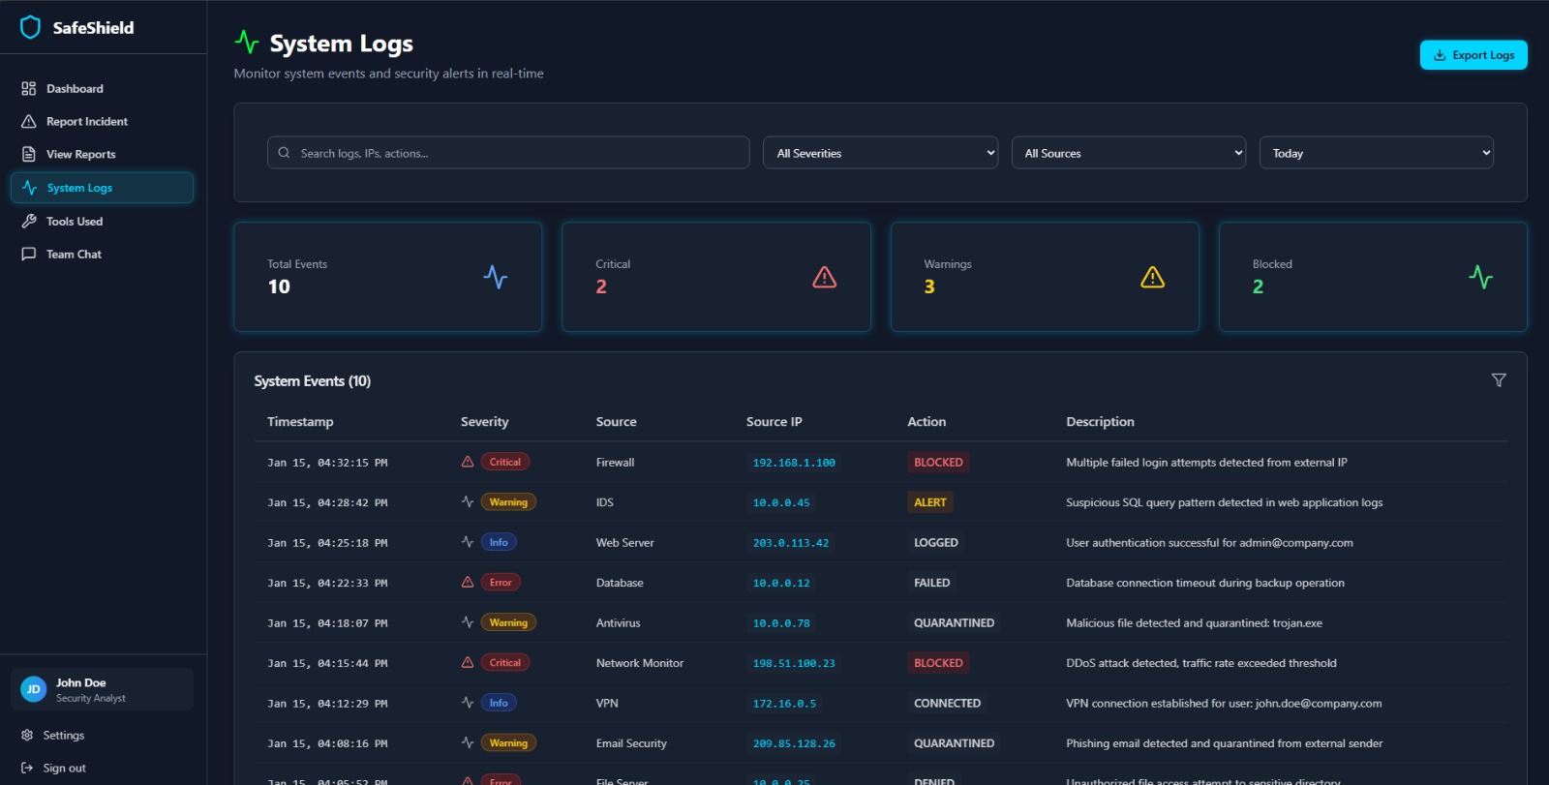This screenshot has height=785, width=1549.
Task: Click the CONNECTED action text
Action: tap(947, 704)
